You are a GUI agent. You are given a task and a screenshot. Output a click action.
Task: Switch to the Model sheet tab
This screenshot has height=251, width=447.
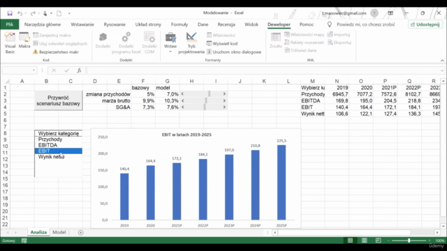coord(59,232)
